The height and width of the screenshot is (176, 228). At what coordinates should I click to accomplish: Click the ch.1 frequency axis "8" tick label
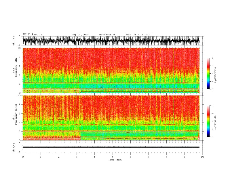pos(20,57)
